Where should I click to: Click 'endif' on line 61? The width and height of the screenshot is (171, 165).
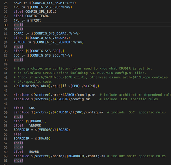click(19, 160)
